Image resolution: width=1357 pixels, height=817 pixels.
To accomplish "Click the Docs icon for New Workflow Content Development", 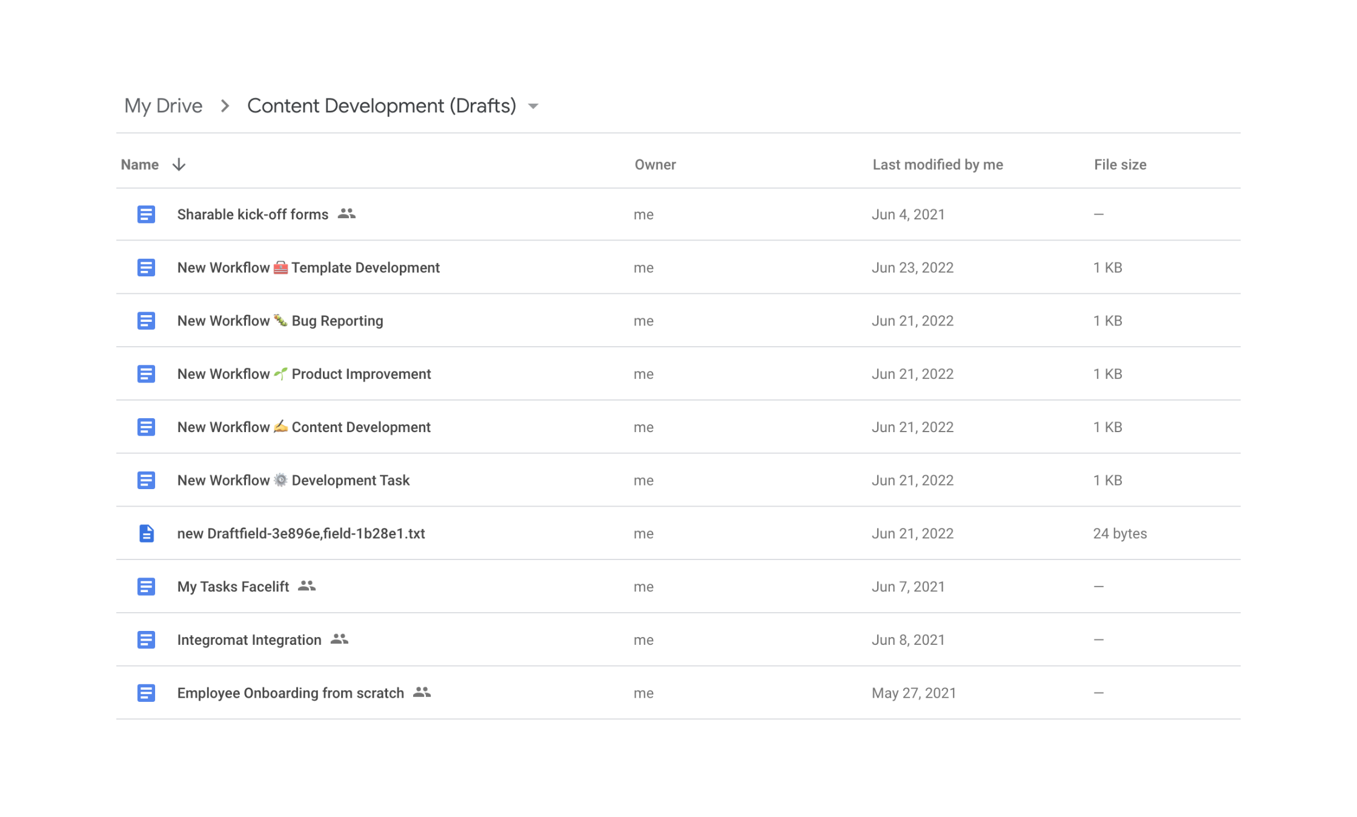I will [146, 427].
